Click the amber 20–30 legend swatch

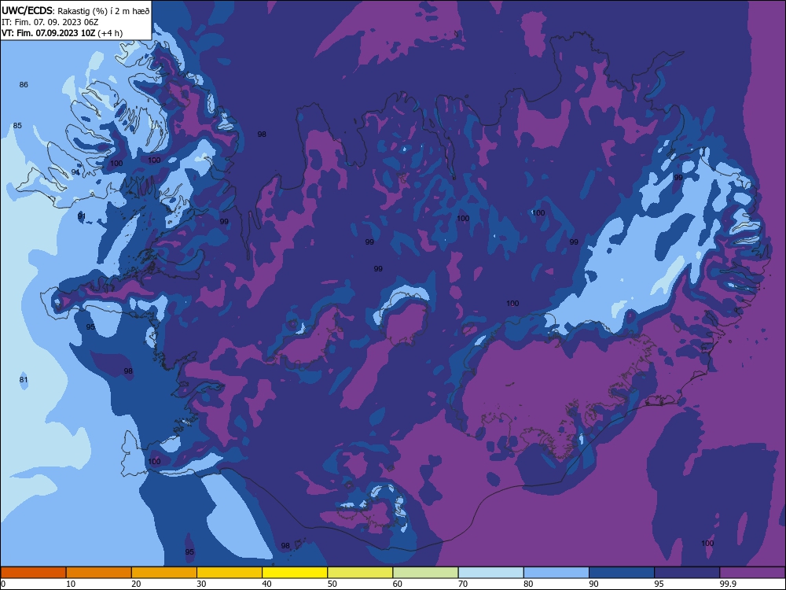pyautogui.click(x=164, y=573)
